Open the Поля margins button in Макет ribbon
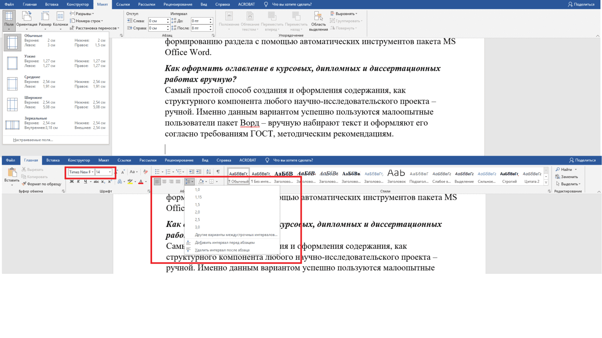Viewport: 602px width, 338px height. coord(9,20)
